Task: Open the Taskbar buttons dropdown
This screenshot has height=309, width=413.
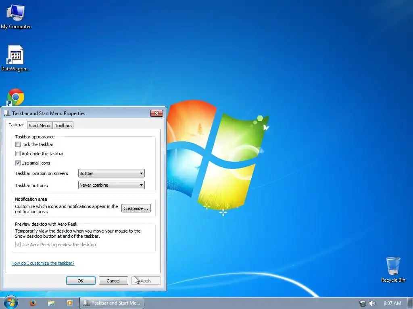Action: click(x=111, y=185)
